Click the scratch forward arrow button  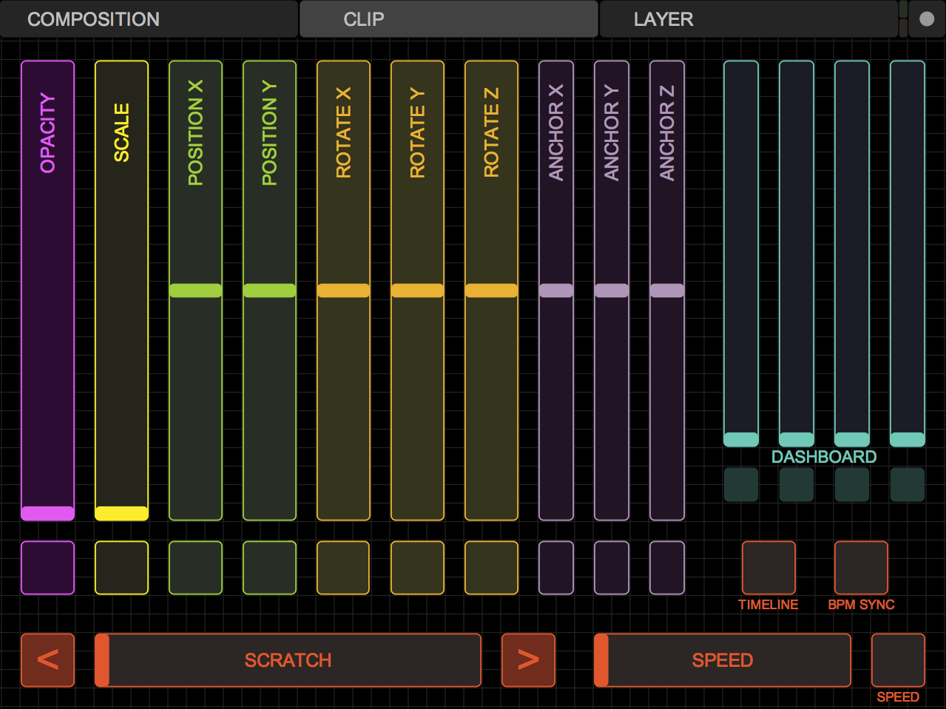(528, 659)
